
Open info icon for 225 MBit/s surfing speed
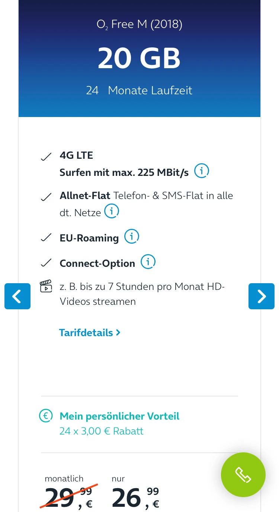pyautogui.click(x=202, y=171)
